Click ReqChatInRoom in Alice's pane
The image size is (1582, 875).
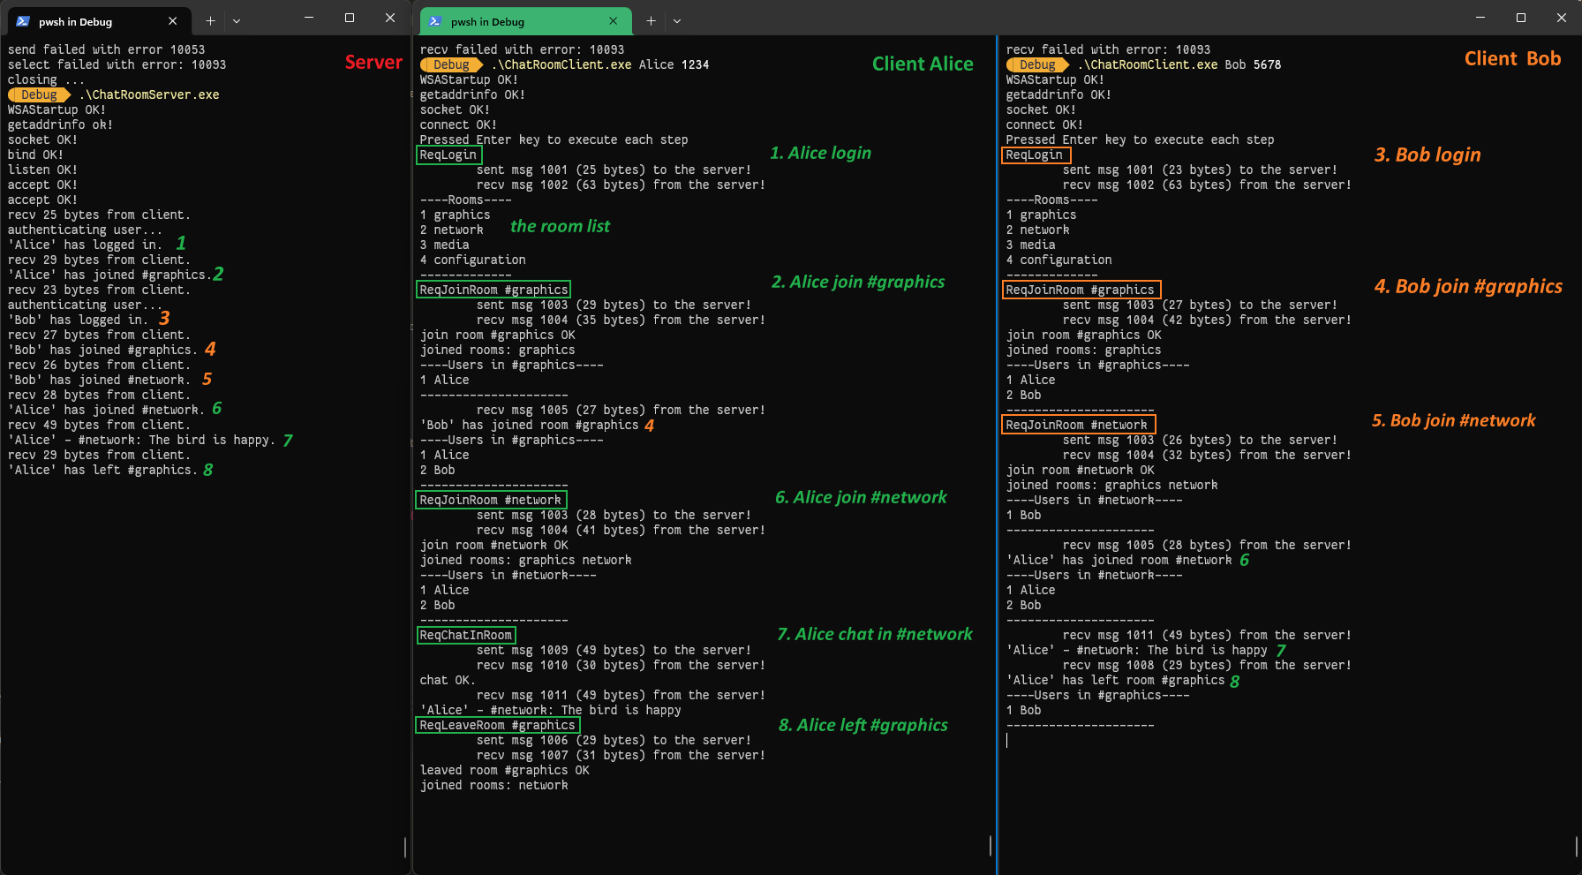tap(465, 635)
